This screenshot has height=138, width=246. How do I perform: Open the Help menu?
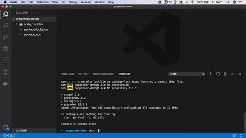[111, 2]
